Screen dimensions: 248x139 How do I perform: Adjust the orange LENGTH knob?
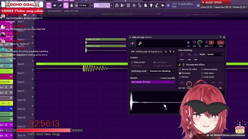tap(189, 84)
